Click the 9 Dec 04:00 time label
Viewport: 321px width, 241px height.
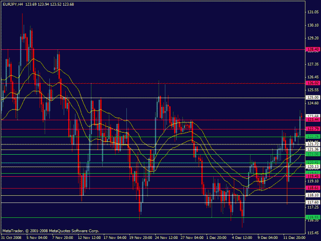[268, 237]
